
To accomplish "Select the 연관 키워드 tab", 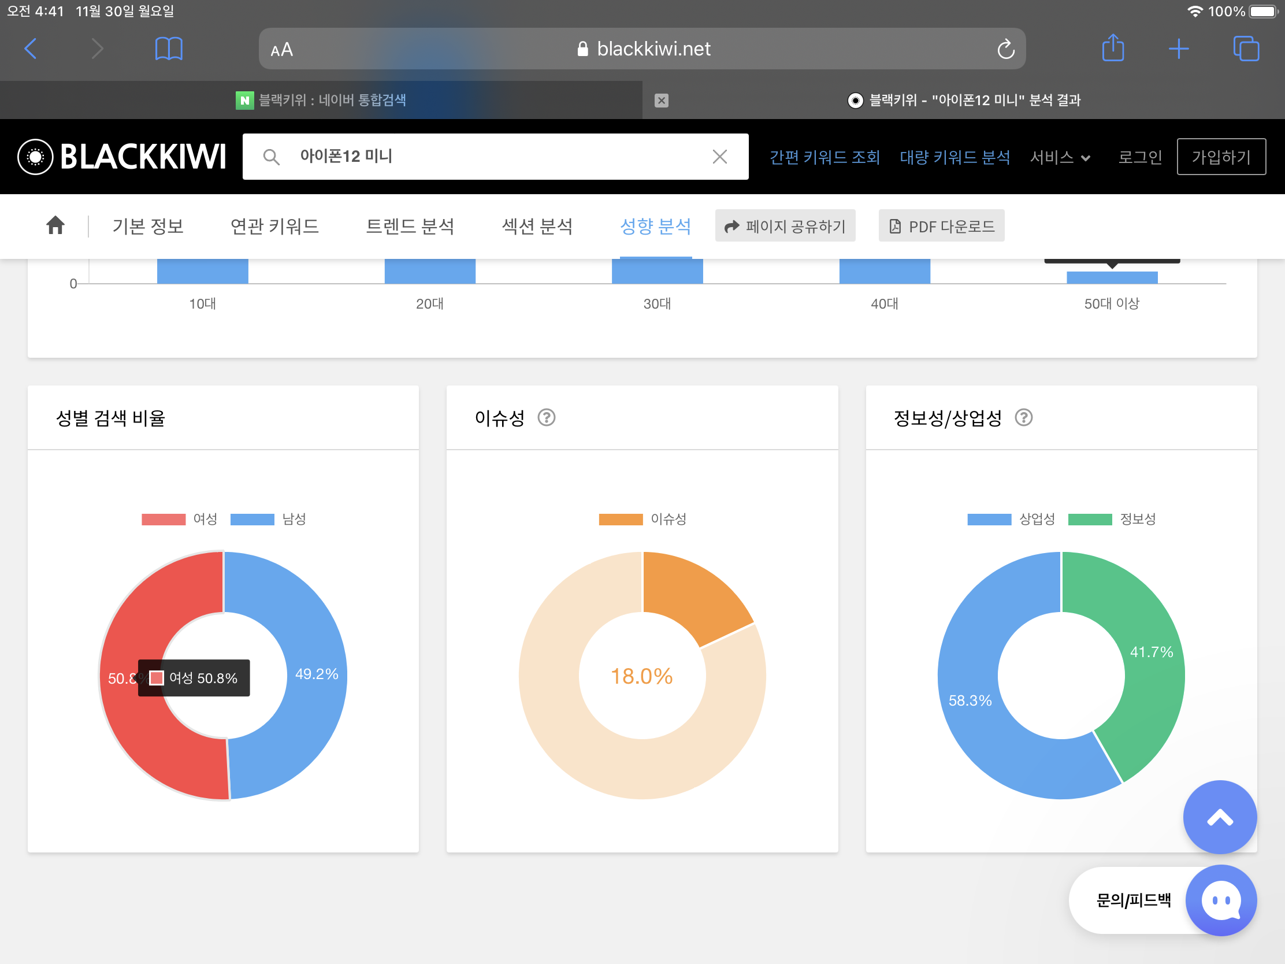I will point(274,226).
